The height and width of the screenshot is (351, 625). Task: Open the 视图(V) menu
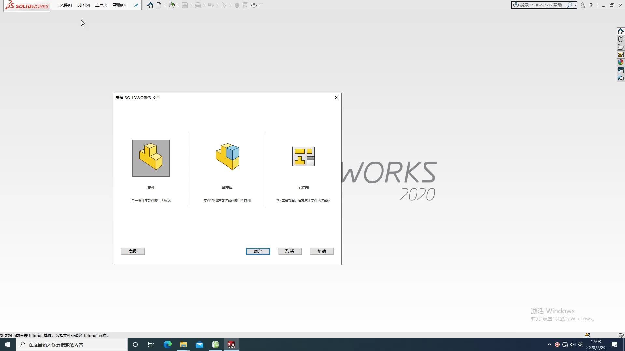tap(83, 5)
